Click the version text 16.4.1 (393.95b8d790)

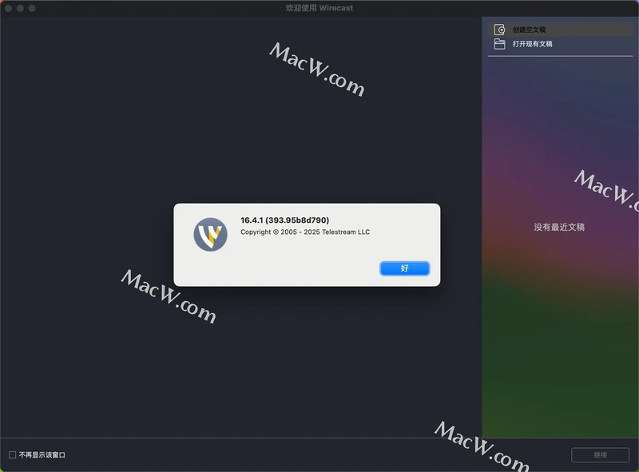click(284, 220)
